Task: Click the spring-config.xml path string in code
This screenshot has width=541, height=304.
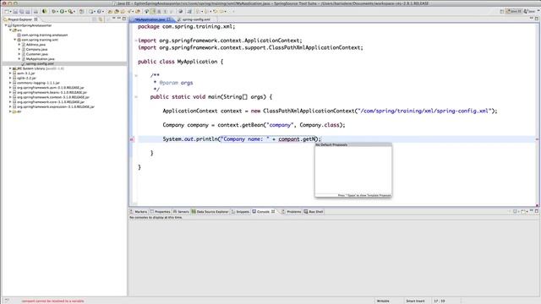Action: click(x=424, y=111)
